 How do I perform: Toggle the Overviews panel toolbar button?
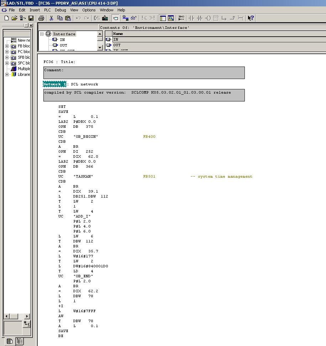click(163, 18)
